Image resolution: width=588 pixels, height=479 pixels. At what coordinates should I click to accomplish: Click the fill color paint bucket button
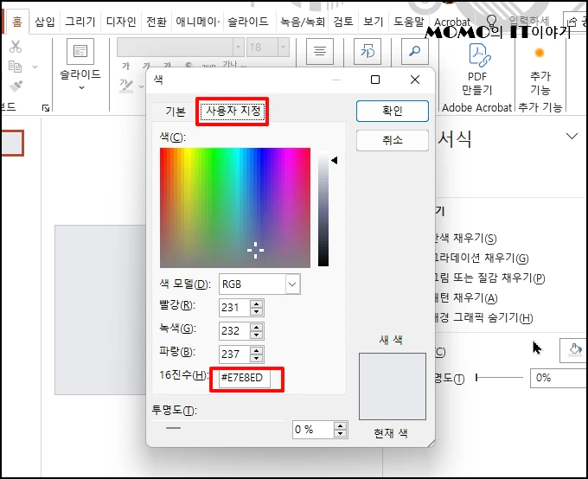pos(573,350)
